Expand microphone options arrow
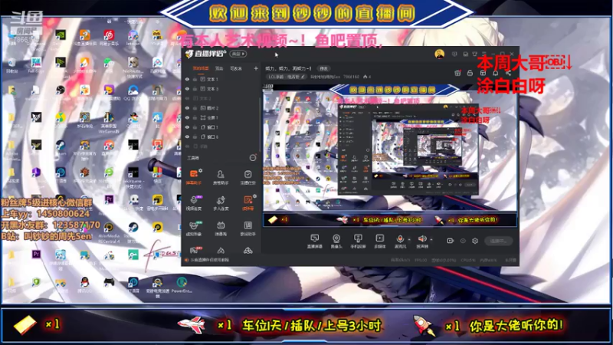 point(409,239)
